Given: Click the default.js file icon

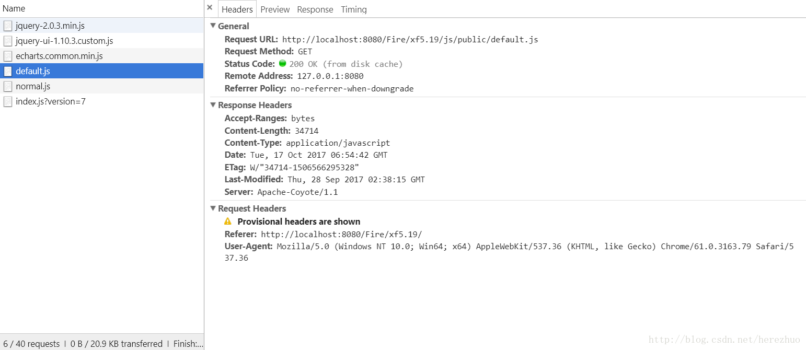Looking at the screenshot, I should pos(8,71).
